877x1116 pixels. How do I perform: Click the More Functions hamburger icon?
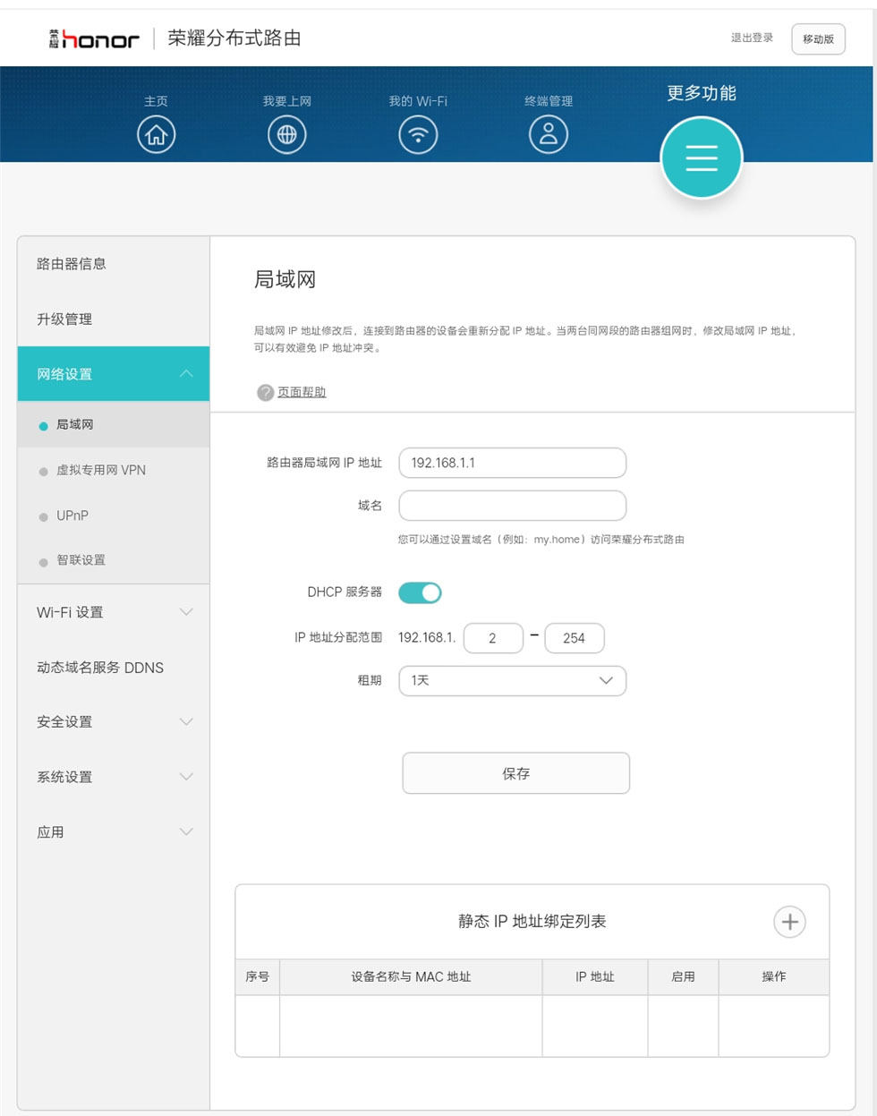pos(701,158)
